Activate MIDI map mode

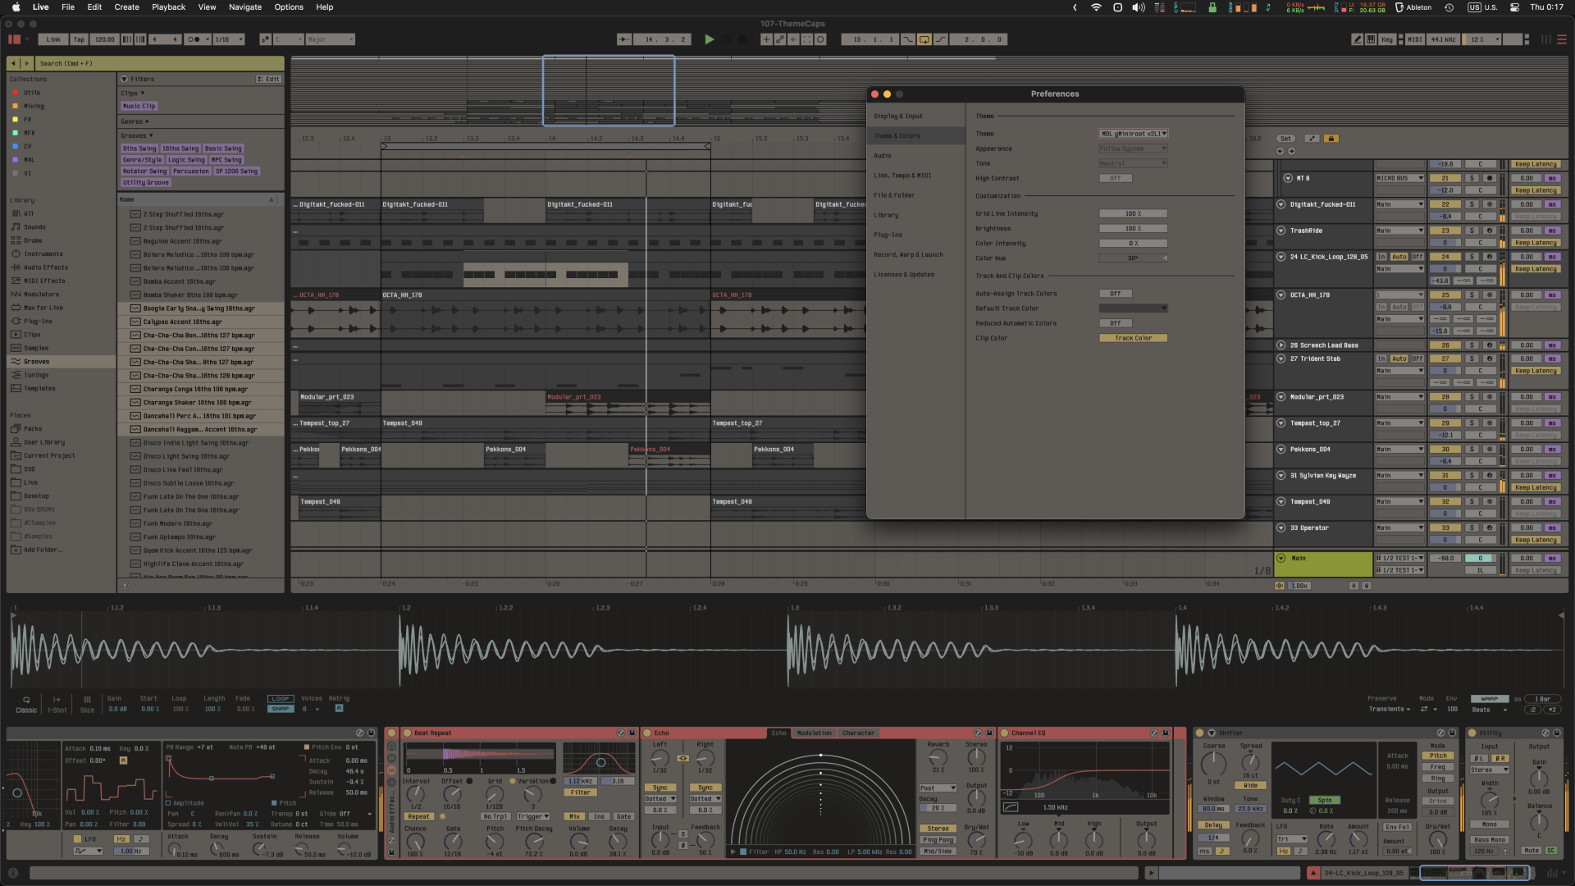pos(1414,39)
